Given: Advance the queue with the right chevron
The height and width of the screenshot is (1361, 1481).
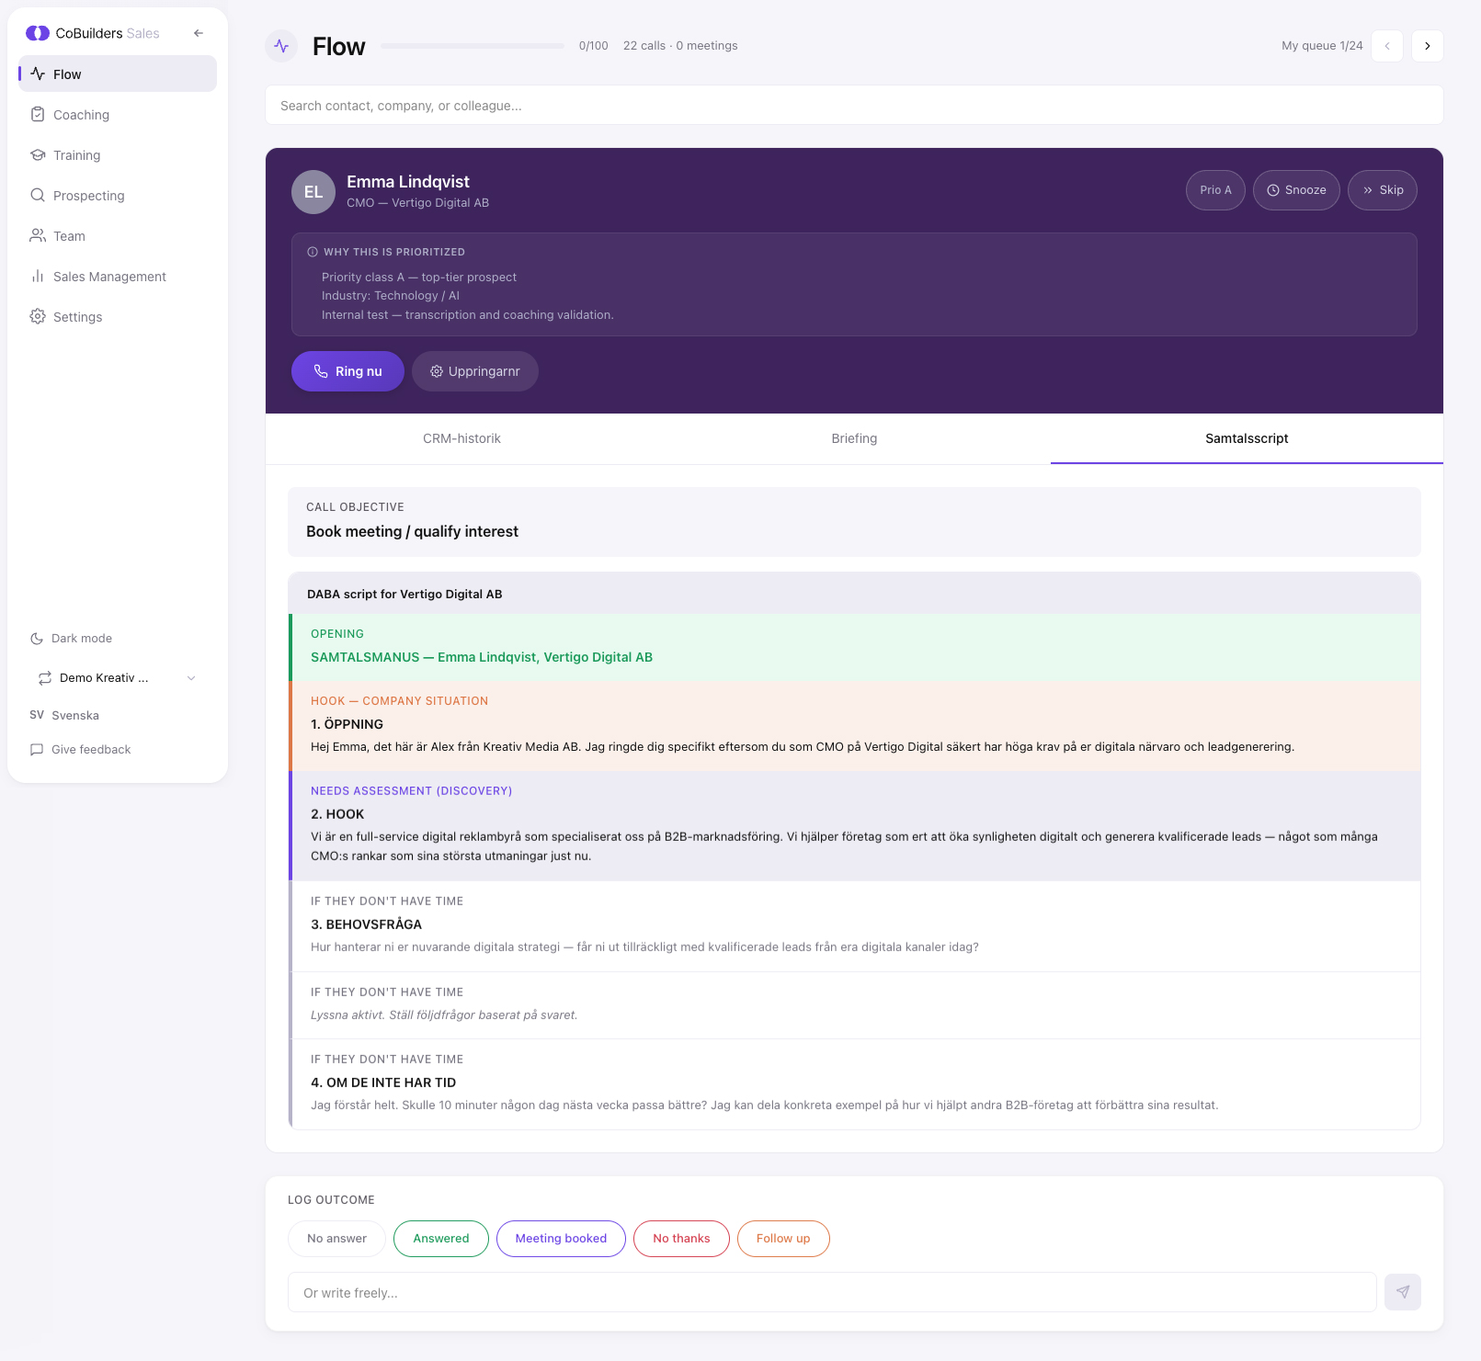Looking at the screenshot, I should click(1427, 45).
